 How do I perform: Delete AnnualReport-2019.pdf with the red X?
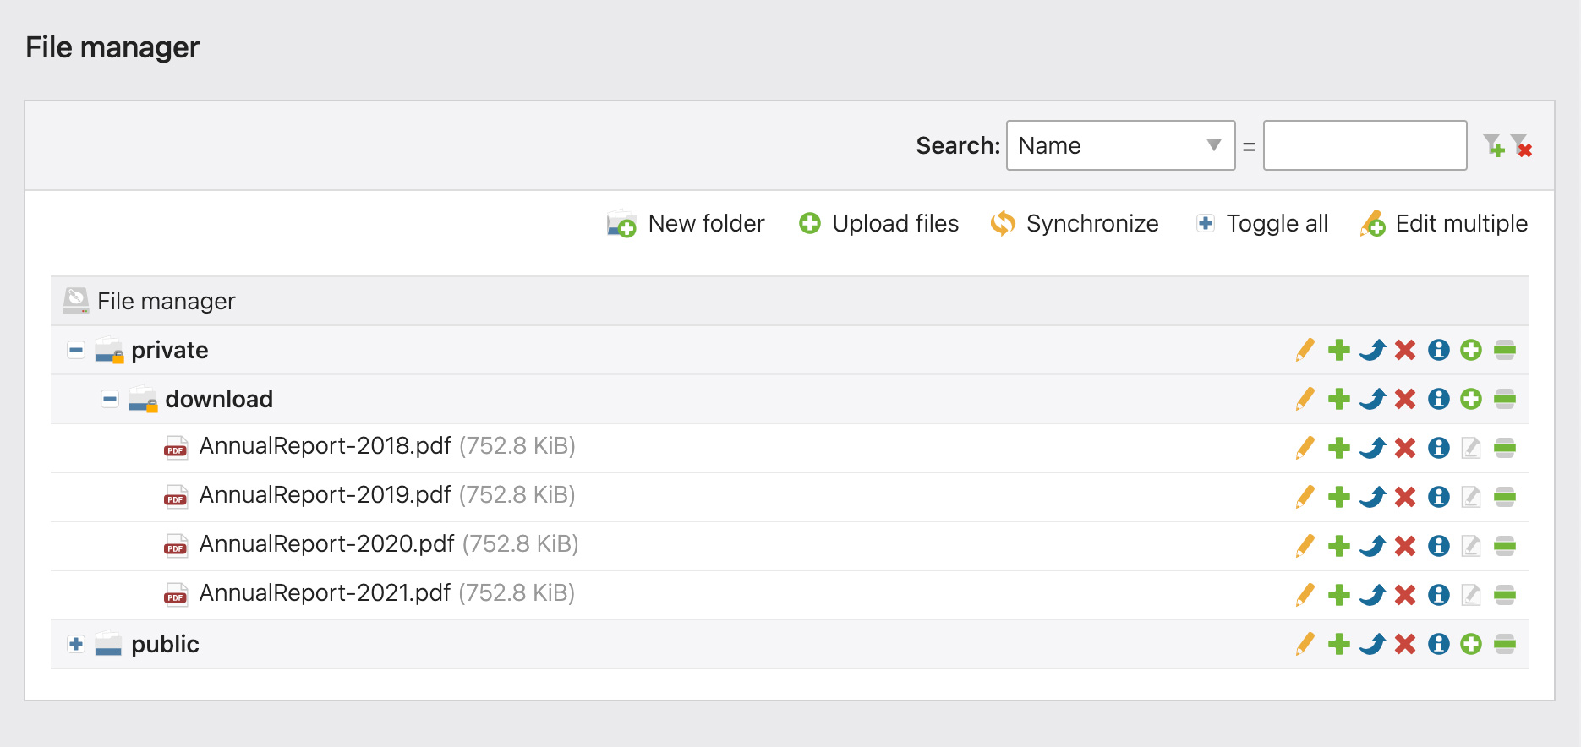point(1405,497)
